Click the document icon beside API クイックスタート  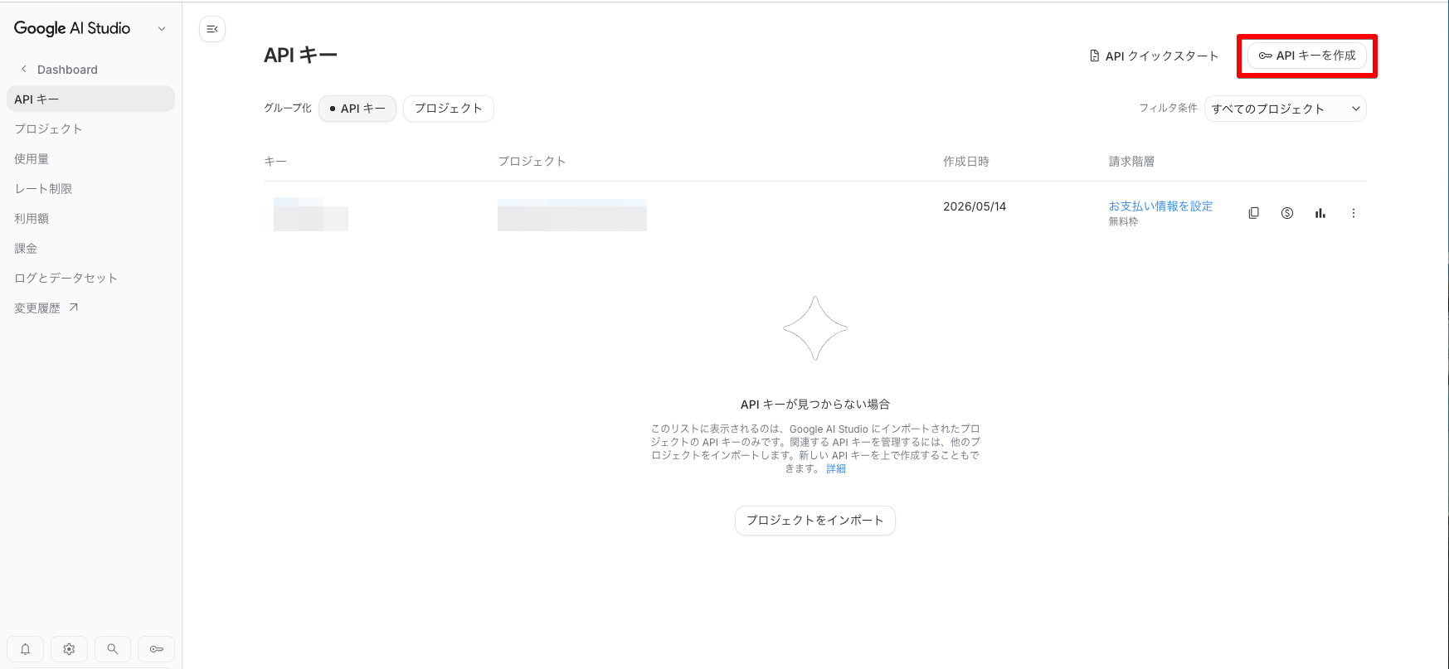(x=1095, y=56)
